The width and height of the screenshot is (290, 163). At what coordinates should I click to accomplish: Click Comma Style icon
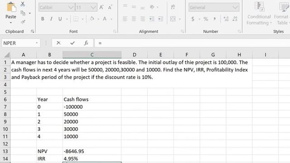point(214,19)
